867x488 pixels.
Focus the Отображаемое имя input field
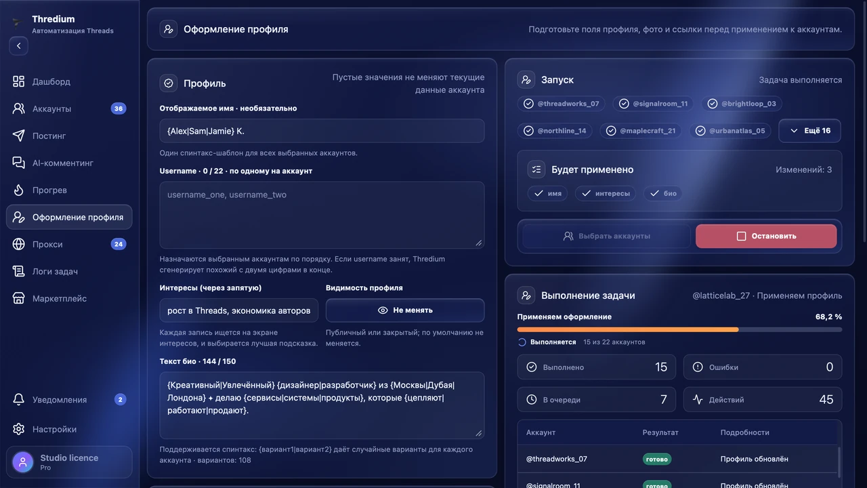322,131
